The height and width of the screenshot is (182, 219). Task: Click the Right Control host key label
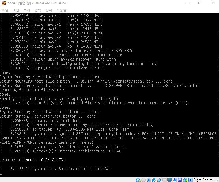[203, 180]
